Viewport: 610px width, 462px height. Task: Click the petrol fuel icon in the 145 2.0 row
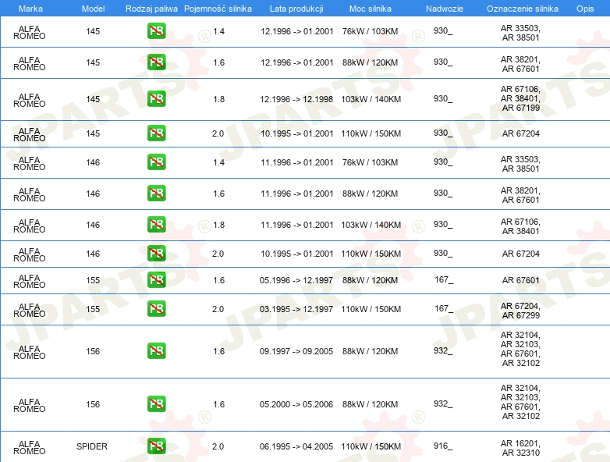tap(156, 133)
